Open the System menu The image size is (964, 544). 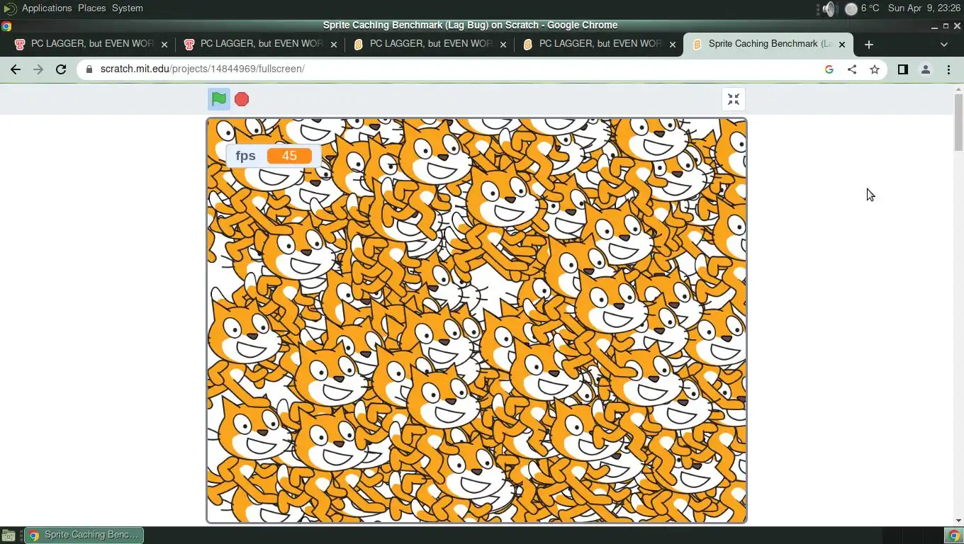tap(128, 8)
